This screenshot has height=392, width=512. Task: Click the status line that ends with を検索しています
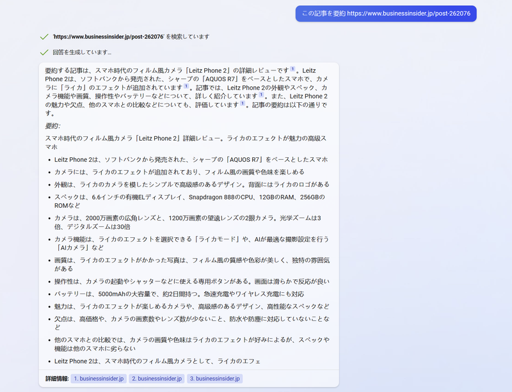coord(131,36)
